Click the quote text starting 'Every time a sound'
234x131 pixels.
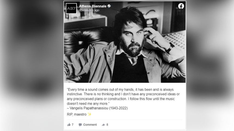(x=123, y=97)
